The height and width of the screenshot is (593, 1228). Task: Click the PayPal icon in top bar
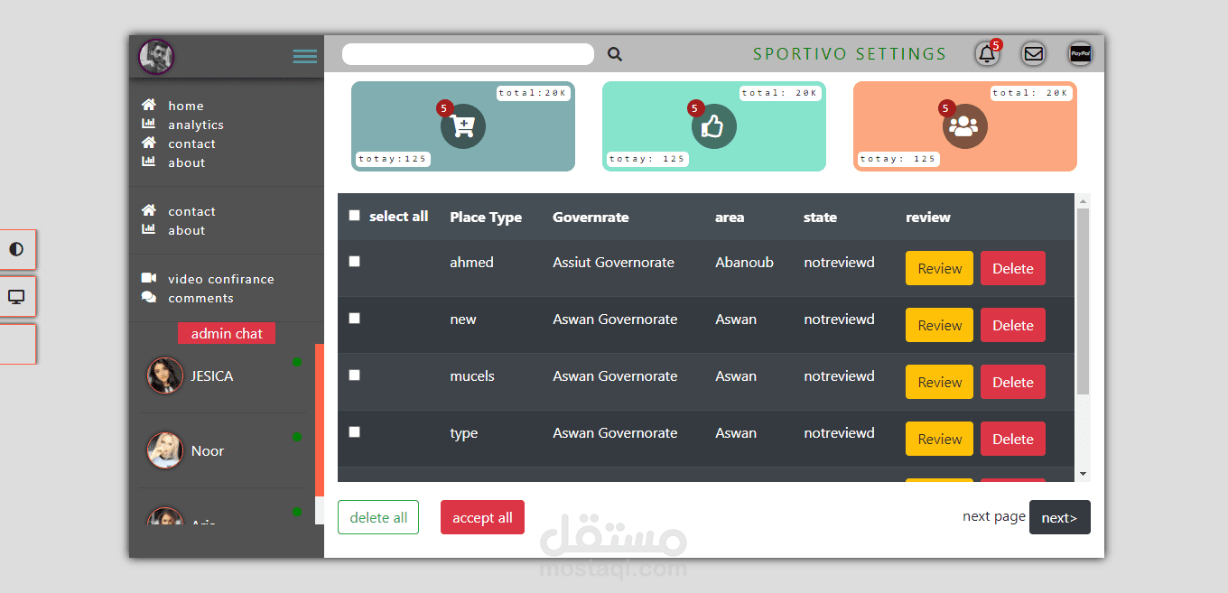(1080, 54)
